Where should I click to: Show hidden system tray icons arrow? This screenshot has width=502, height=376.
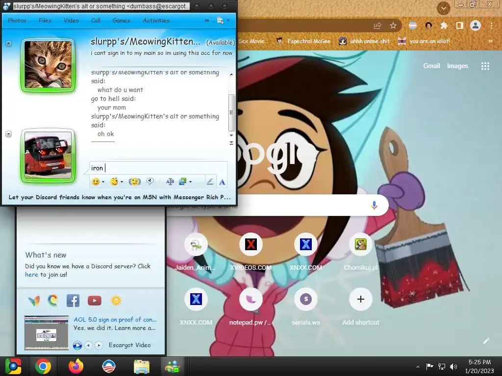coord(418,366)
